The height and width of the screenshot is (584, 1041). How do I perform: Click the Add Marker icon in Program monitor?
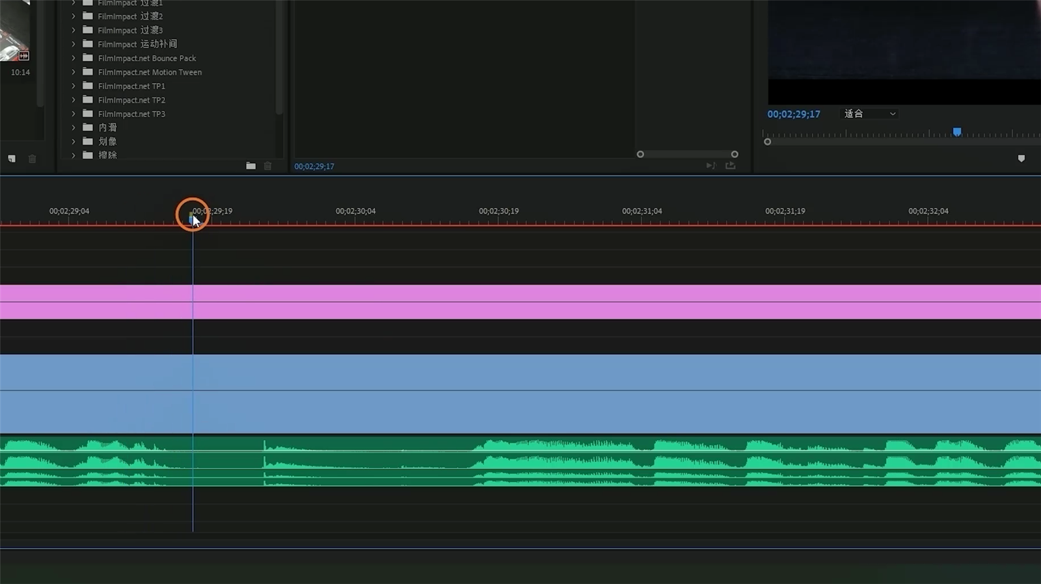(x=1021, y=159)
